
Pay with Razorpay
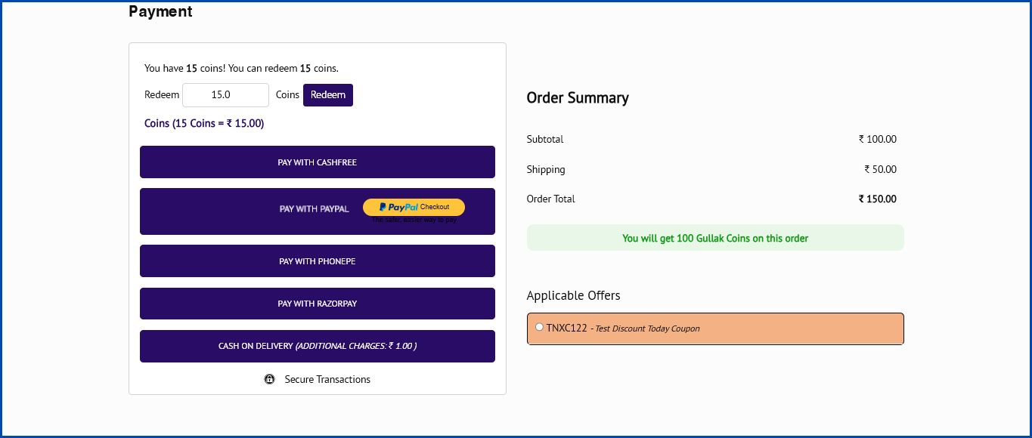pos(317,303)
